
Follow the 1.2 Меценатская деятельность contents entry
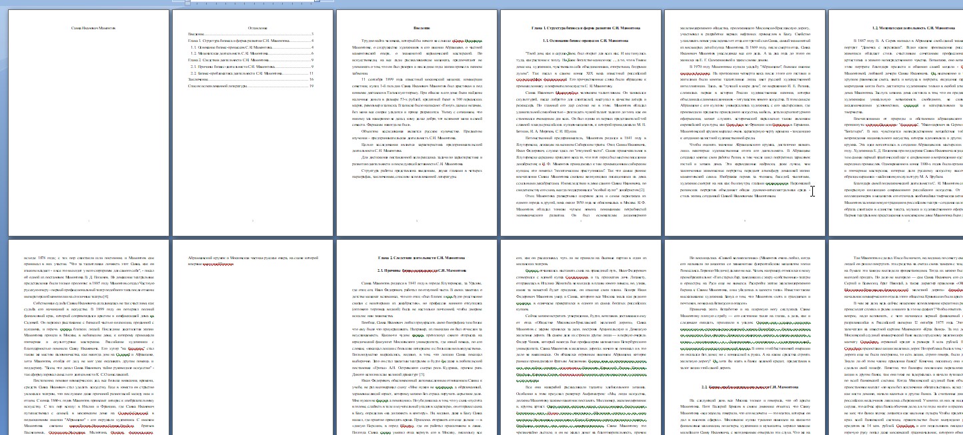pyautogui.click(x=233, y=53)
